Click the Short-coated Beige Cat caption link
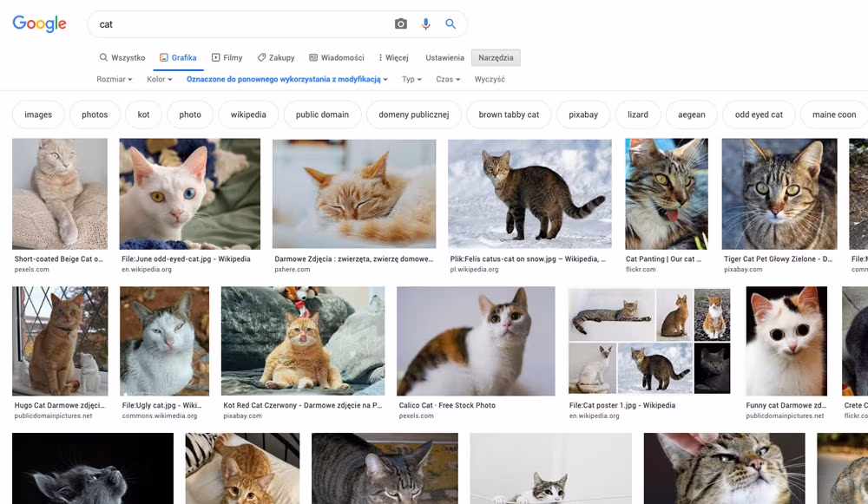868x504 pixels. pyautogui.click(x=59, y=259)
